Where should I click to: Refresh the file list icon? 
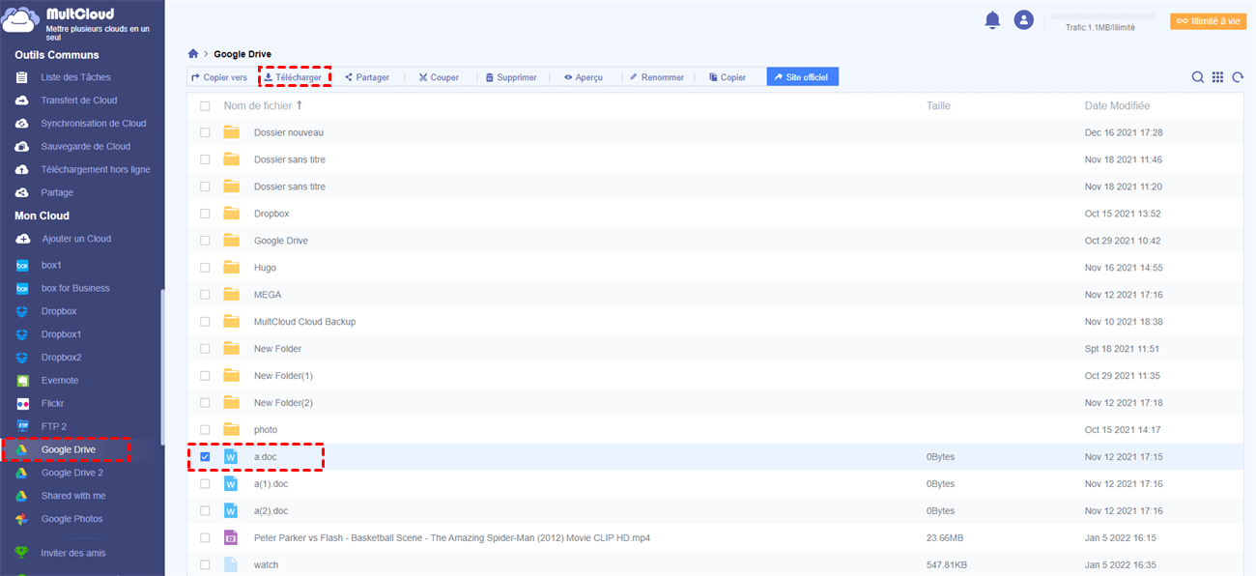point(1238,77)
